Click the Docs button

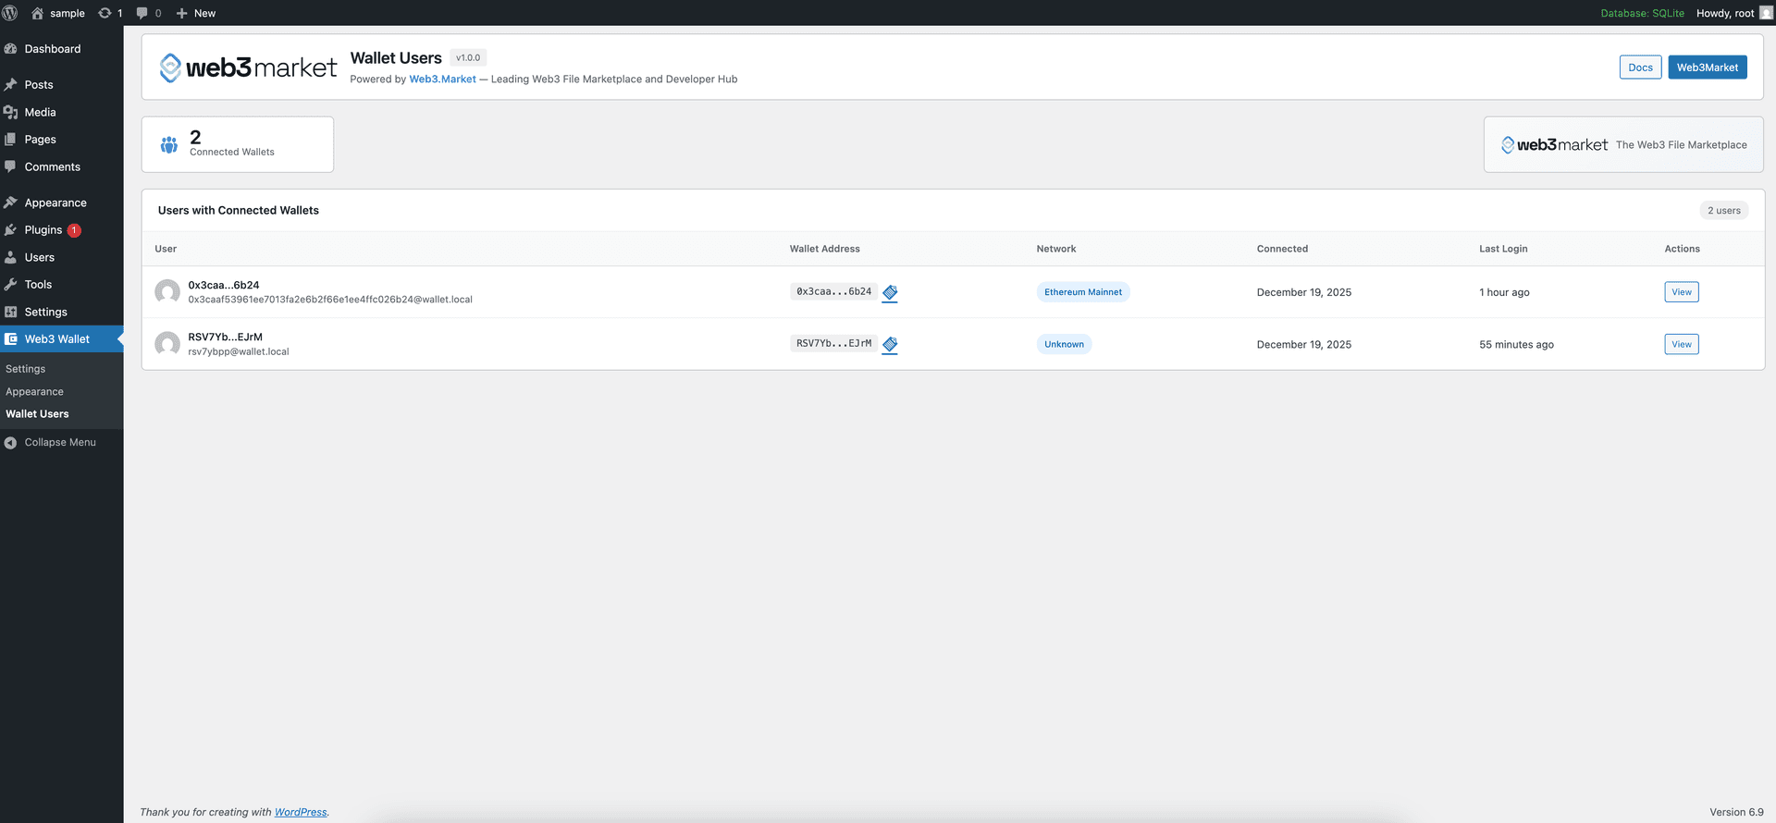[1640, 68]
